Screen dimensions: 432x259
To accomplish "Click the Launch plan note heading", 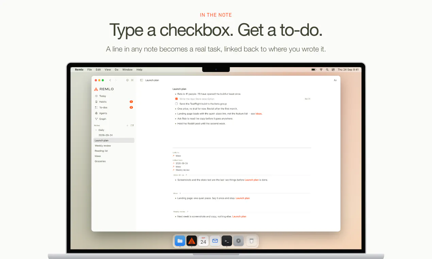I will pyautogui.click(x=179, y=89).
